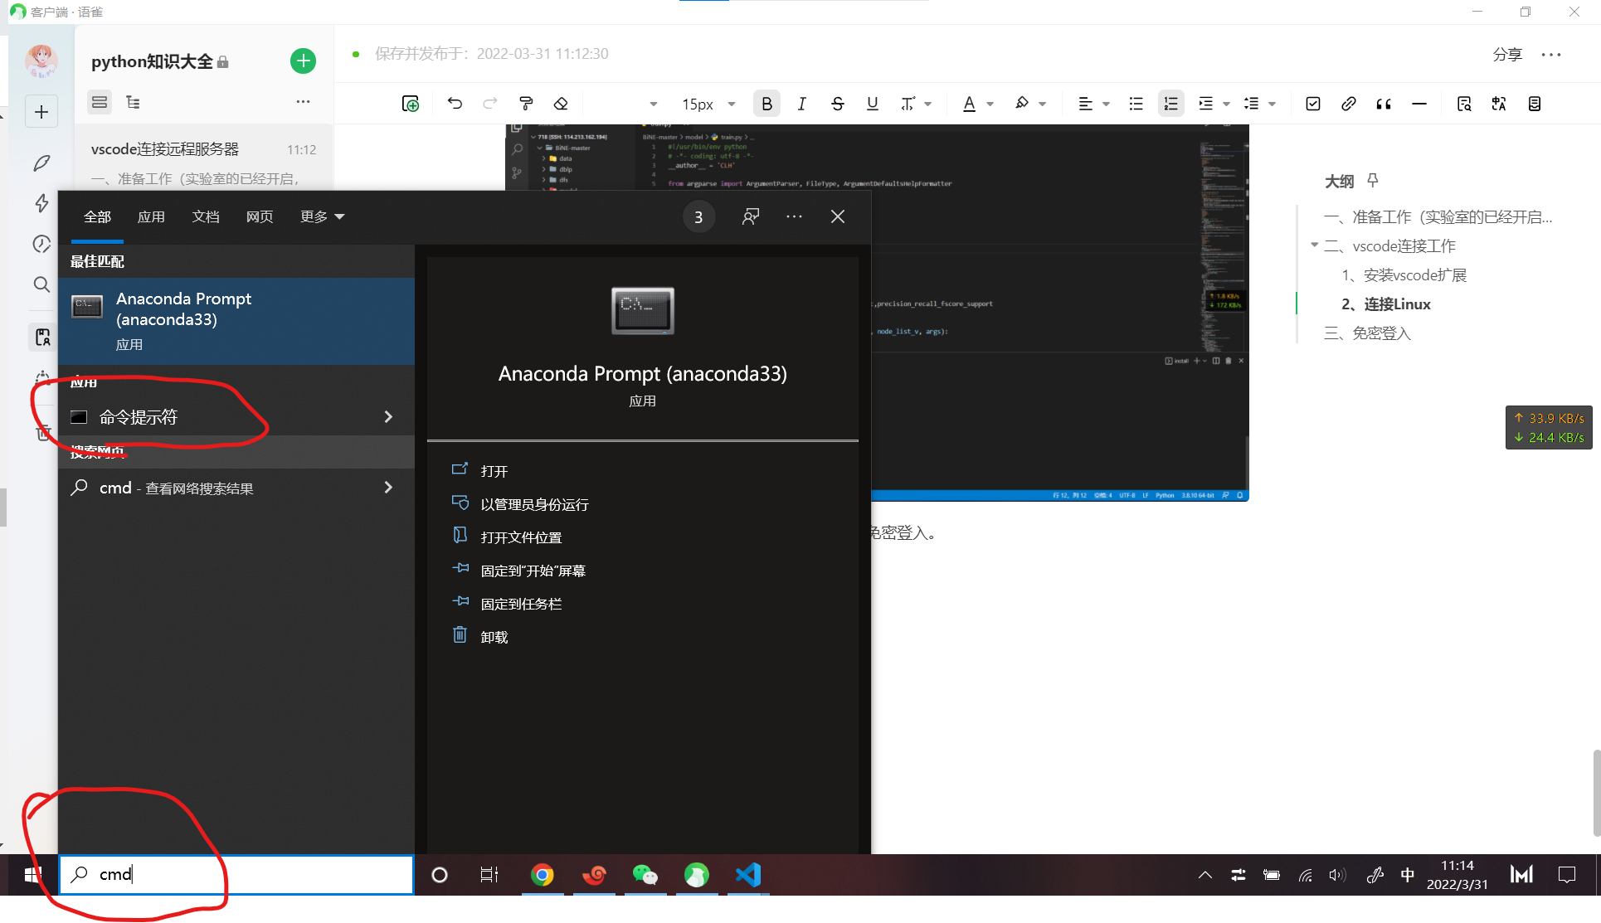Click the translate icon in toolbar
Screen dimensions: 1601x923
pyautogui.click(x=1499, y=104)
